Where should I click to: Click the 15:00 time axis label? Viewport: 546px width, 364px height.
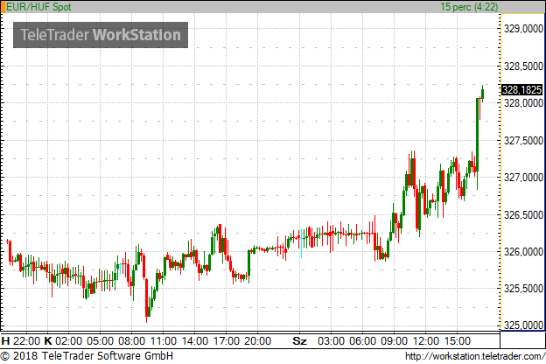pyautogui.click(x=458, y=340)
